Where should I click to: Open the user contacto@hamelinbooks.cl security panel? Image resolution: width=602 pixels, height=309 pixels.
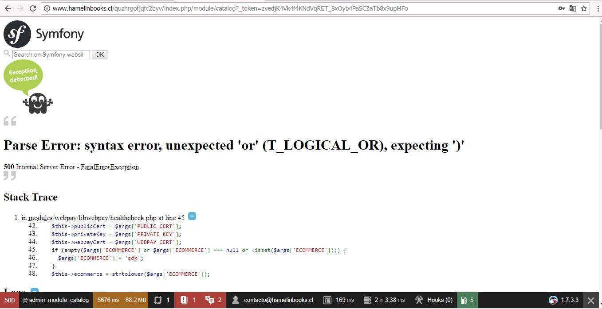[x=272, y=300]
